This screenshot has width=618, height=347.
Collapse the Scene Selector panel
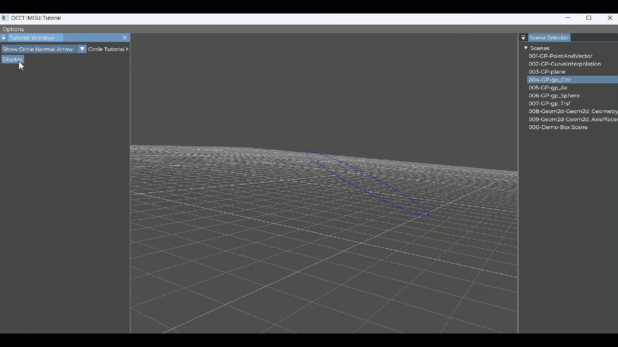(523, 38)
